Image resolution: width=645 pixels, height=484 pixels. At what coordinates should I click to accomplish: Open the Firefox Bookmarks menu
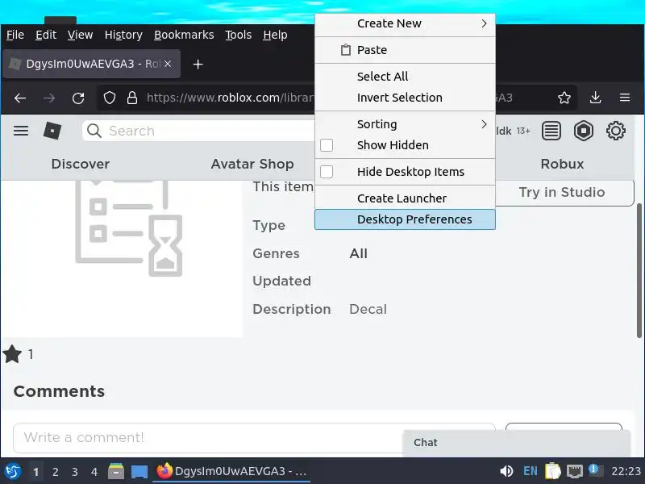click(184, 35)
